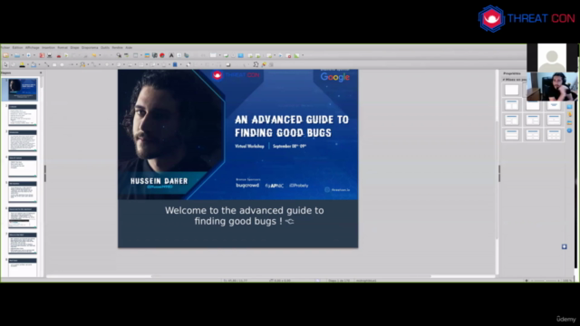Click the blue Shadow toggle icon

tap(175, 64)
